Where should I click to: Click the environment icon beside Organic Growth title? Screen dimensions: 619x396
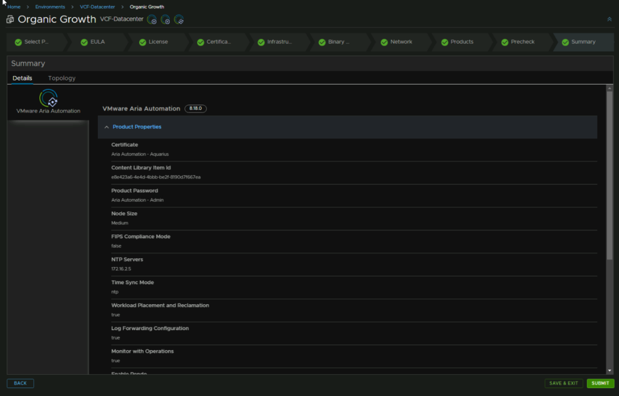click(x=10, y=19)
